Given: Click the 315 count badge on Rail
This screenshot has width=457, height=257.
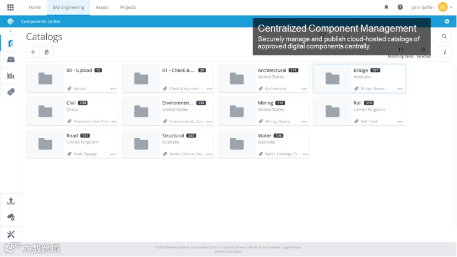Looking at the screenshot, I should tap(368, 103).
